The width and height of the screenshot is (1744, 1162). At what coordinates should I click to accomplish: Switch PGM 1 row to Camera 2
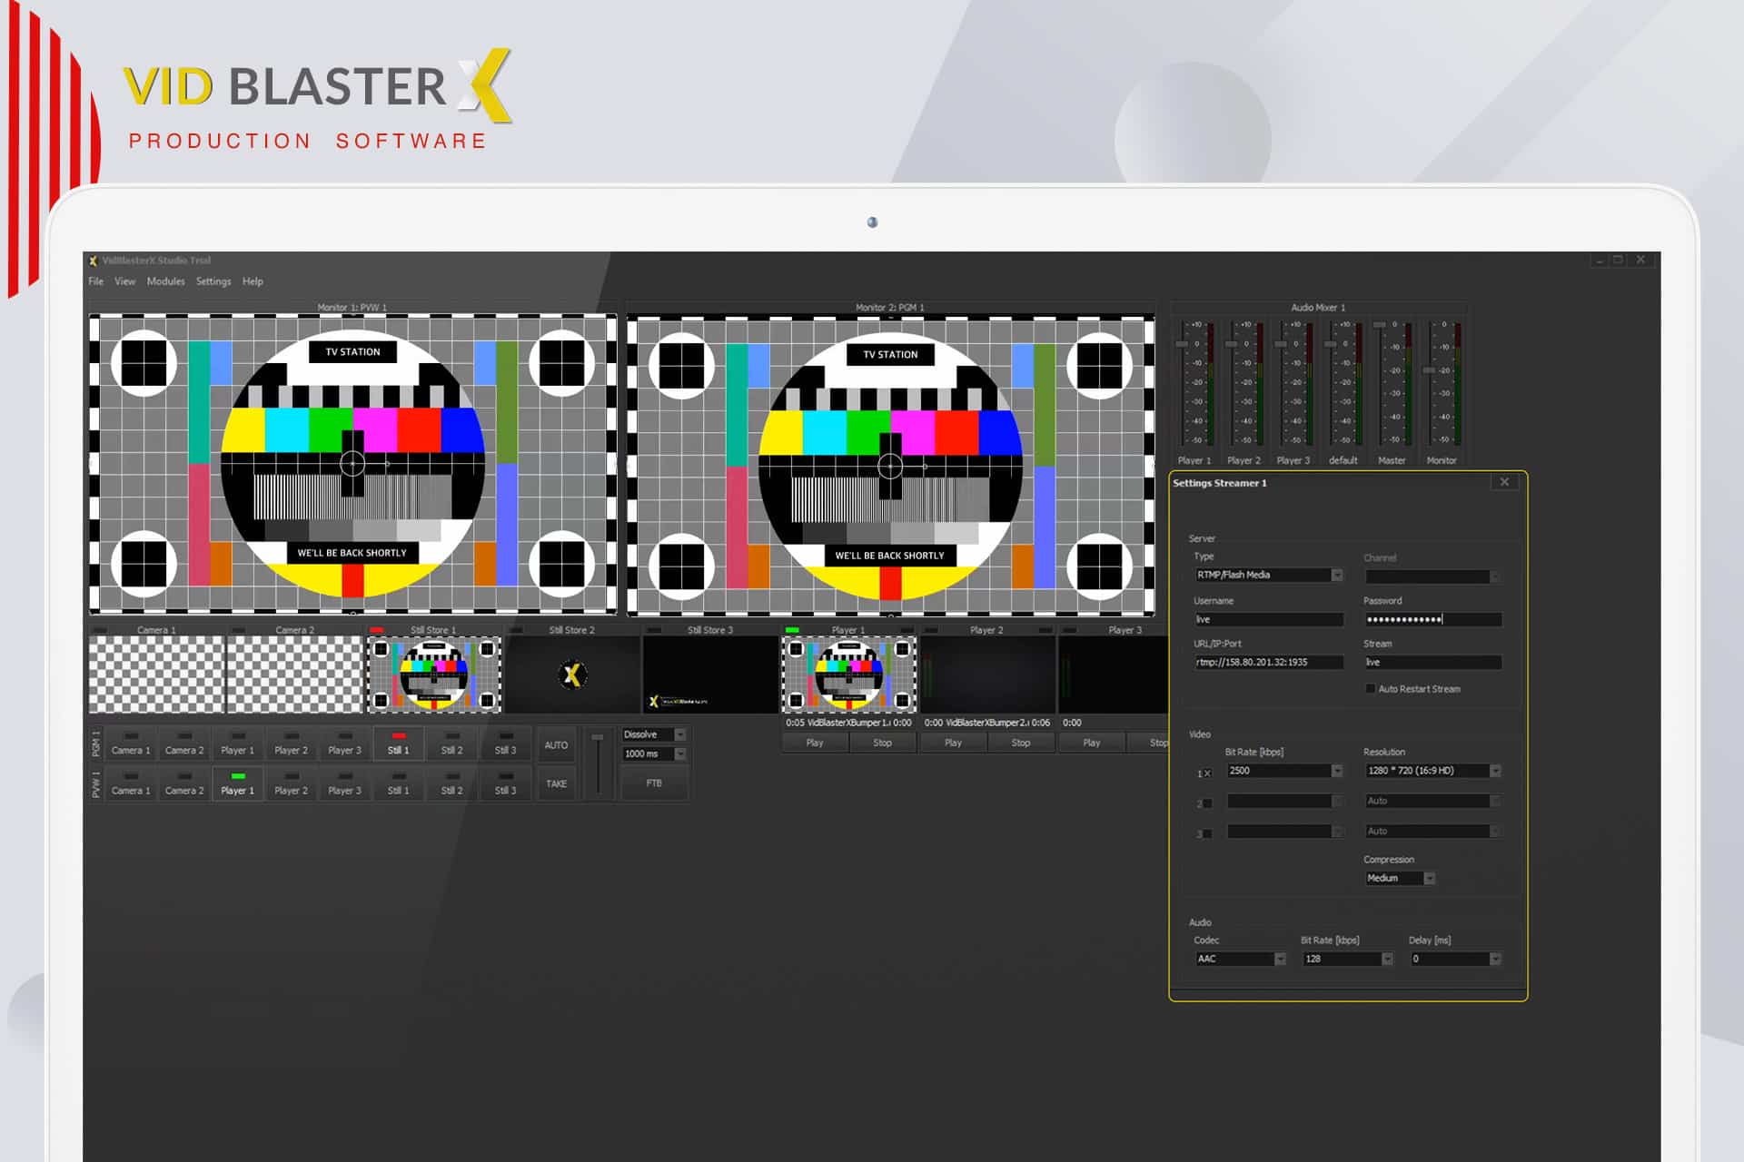184,743
